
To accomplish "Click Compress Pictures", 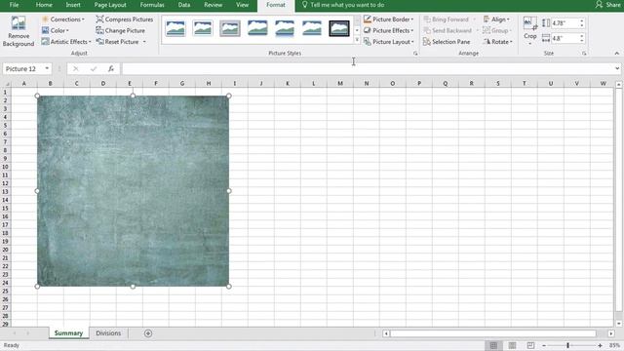I will point(125,19).
